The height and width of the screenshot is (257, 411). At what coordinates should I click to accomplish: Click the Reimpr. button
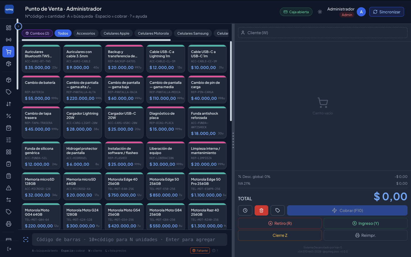coord(365,235)
